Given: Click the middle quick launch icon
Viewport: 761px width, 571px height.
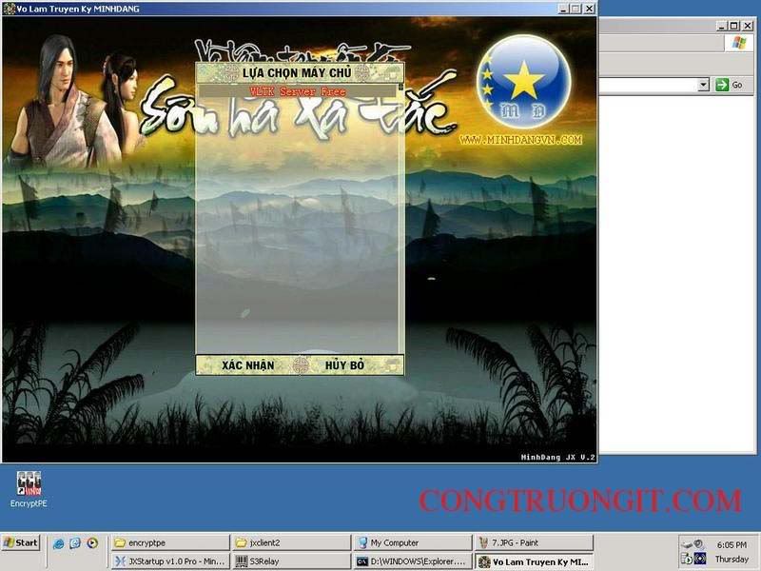Looking at the screenshot, I should click(x=75, y=543).
